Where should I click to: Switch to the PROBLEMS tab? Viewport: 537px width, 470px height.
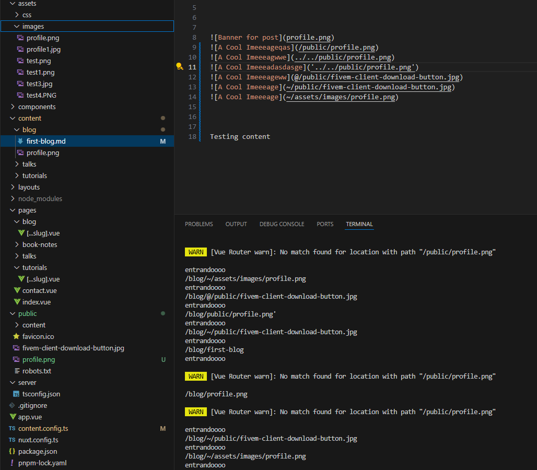point(199,224)
